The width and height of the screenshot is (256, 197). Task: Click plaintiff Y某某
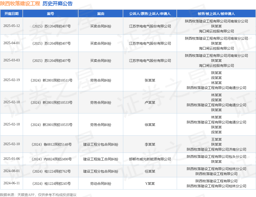click(x=150, y=184)
